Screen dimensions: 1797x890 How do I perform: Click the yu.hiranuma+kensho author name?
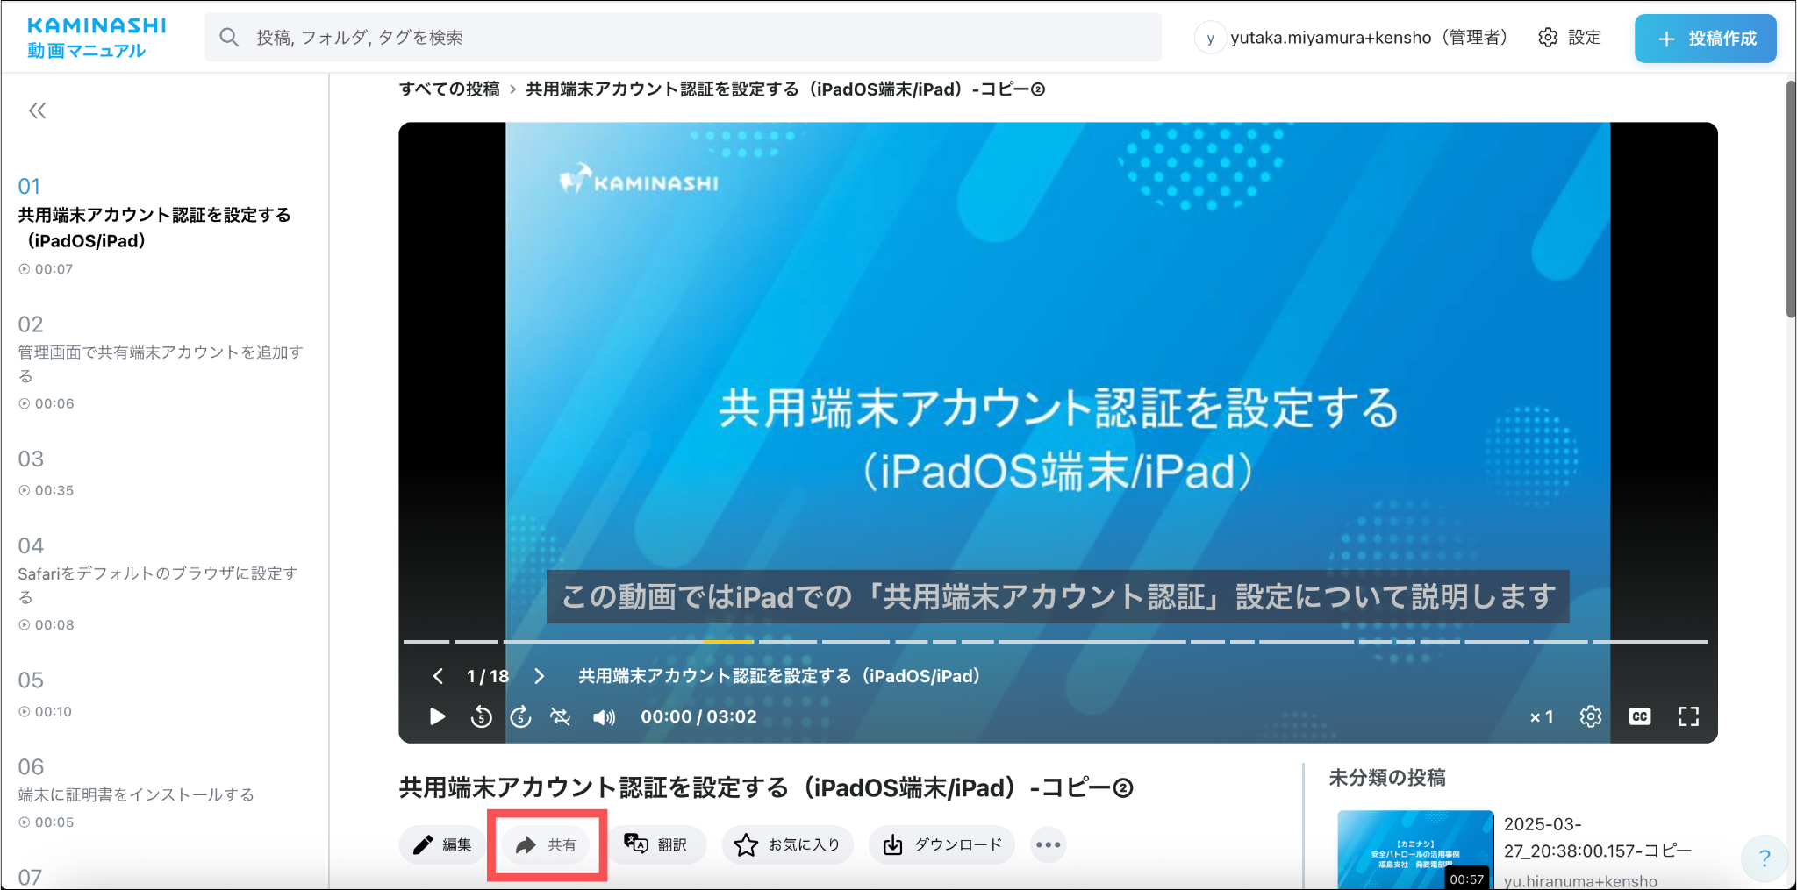point(1580,880)
